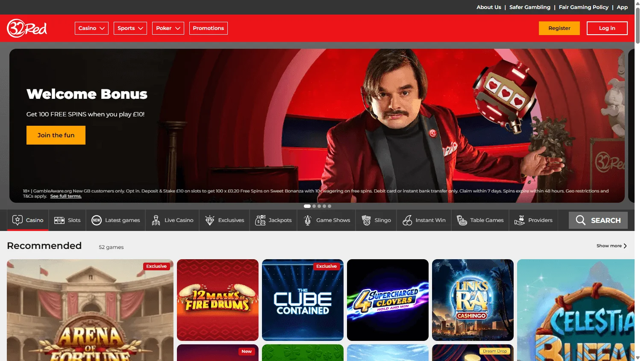Open the Live Casino dealer icon
The image size is (641, 361).
point(156,220)
